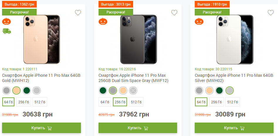Click cart icon in Gold iPhone buy button

(x=50, y=128)
